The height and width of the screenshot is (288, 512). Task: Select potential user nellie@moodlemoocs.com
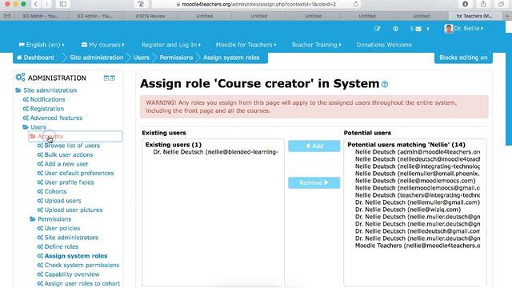(415, 181)
